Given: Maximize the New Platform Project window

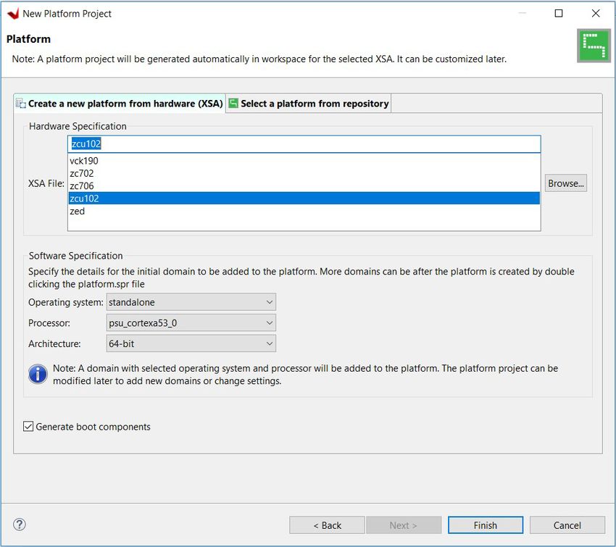Looking at the screenshot, I should coord(558,13).
